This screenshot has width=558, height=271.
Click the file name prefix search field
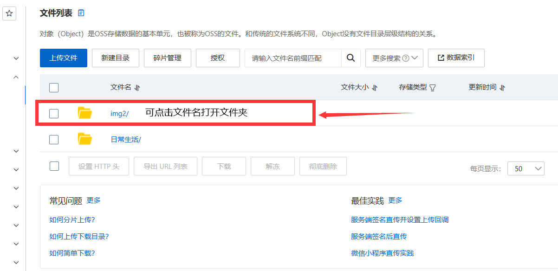tap(293, 58)
